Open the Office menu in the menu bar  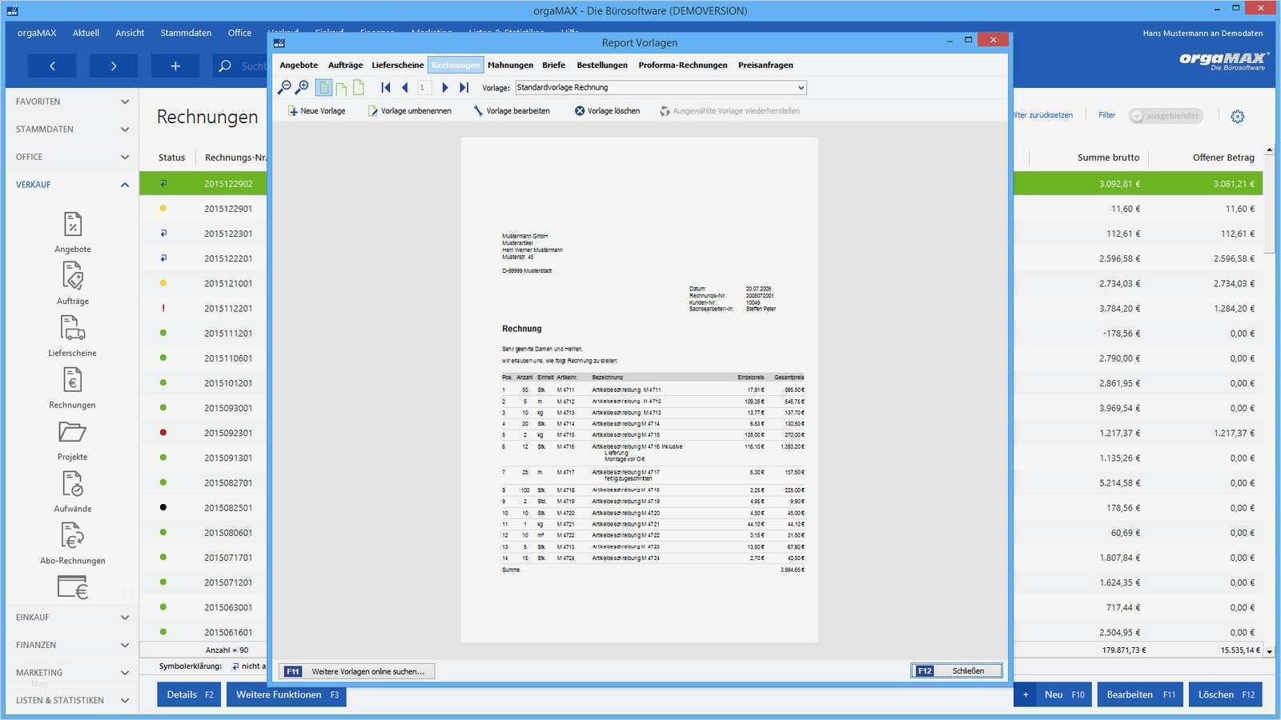click(239, 33)
